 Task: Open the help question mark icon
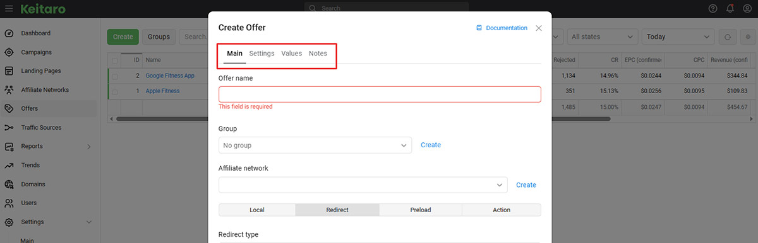(713, 9)
